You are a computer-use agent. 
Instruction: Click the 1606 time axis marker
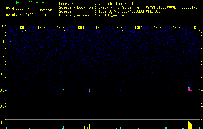pyautogui.click(x=119, y=28)
